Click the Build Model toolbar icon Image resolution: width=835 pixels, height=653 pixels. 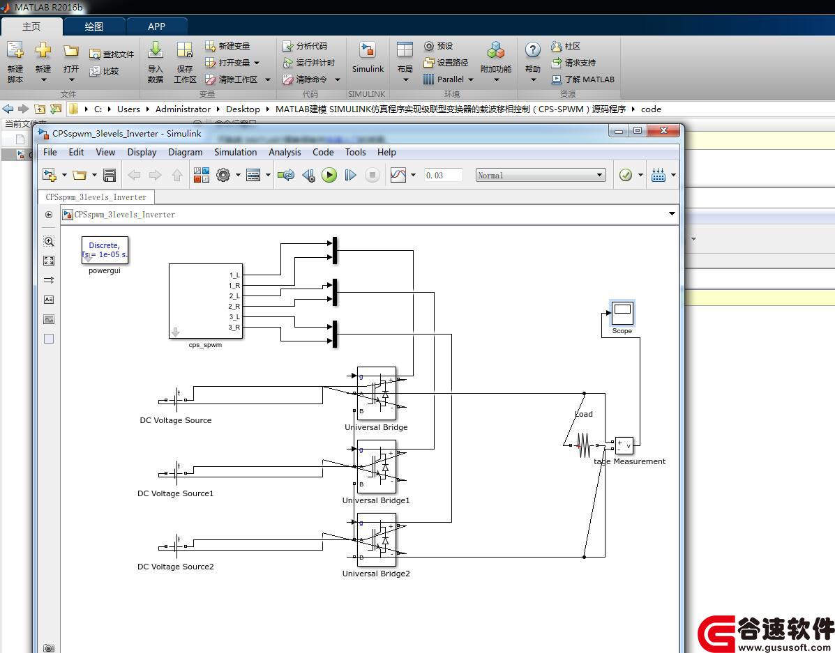pyautogui.click(x=659, y=175)
